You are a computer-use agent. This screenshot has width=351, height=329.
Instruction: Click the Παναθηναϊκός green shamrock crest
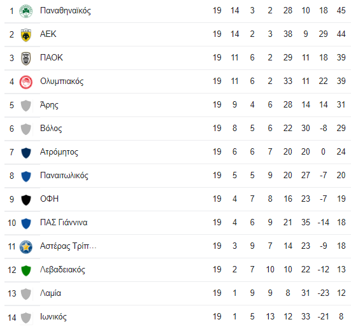pyautogui.click(x=26, y=11)
